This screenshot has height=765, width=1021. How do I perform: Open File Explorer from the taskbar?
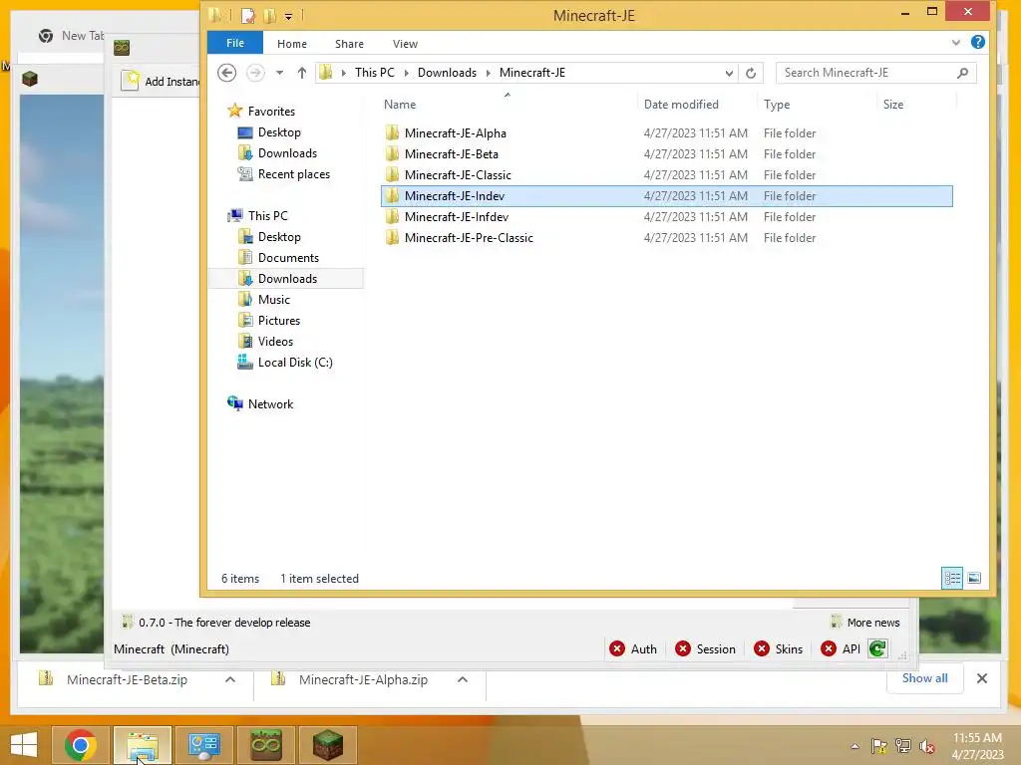(142, 745)
